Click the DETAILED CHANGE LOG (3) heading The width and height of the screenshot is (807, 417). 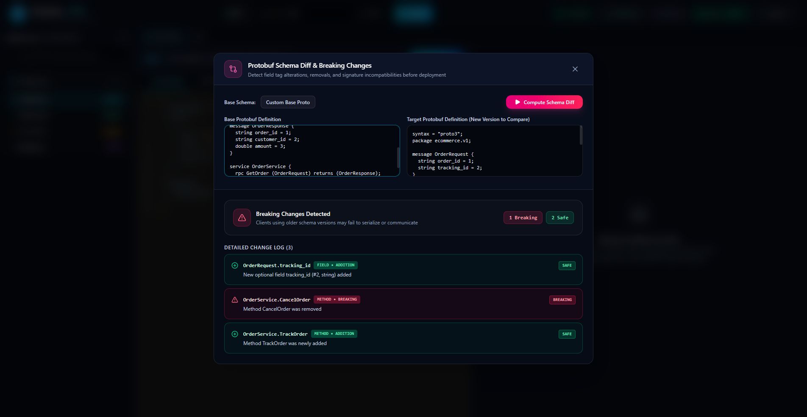[x=259, y=248]
